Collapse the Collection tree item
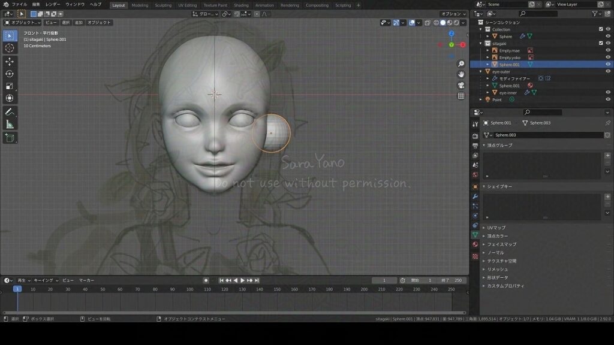614x345 pixels. pos(480,29)
